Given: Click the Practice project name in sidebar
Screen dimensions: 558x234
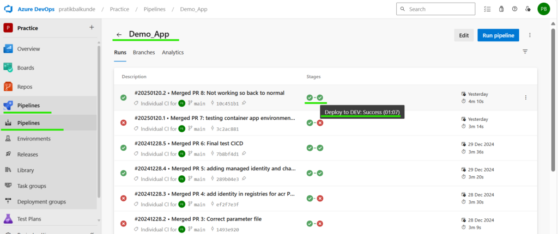Looking at the screenshot, I should [28, 28].
